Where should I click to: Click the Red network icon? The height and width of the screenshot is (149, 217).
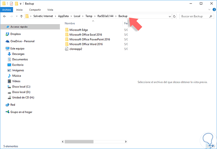coord(7,105)
